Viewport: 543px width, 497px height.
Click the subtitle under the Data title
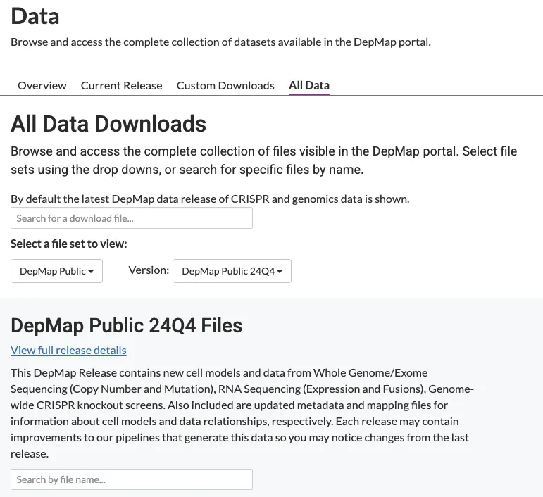click(220, 42)
